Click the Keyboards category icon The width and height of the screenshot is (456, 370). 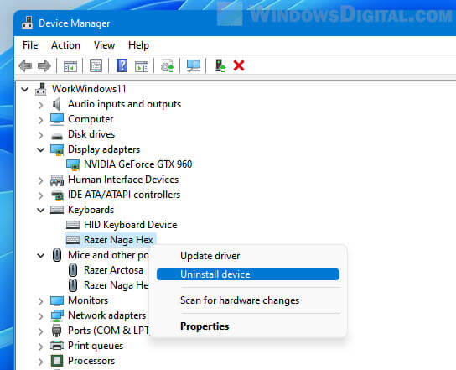57,210
